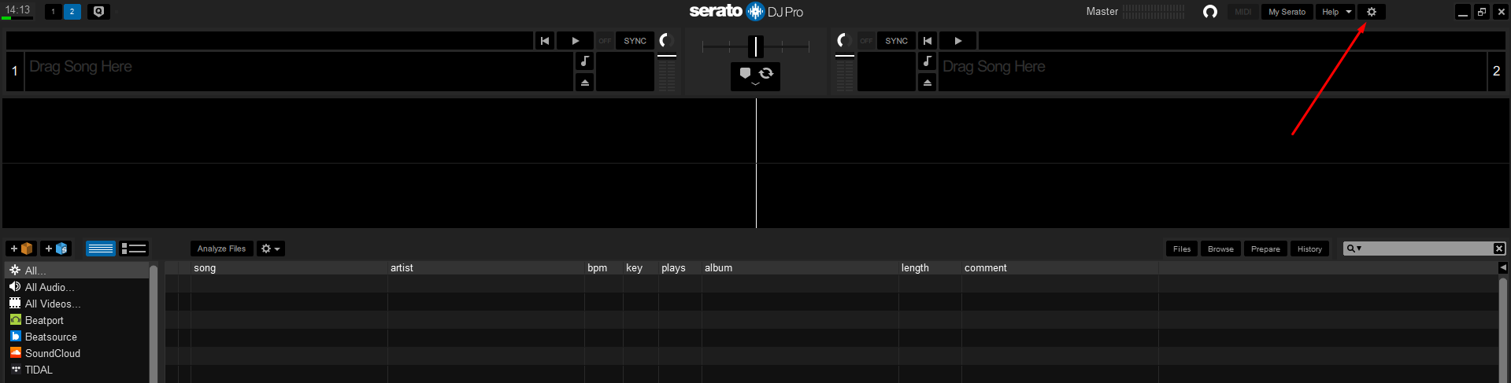Select SoundCloud in the library sidebar

coord(52,353)
